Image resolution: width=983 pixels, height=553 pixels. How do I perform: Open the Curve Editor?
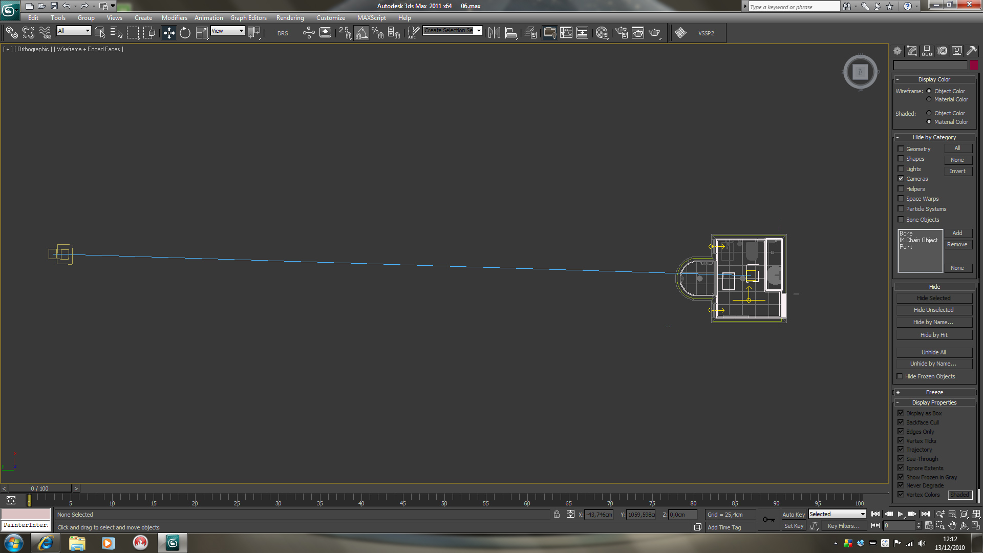(566, 32)
